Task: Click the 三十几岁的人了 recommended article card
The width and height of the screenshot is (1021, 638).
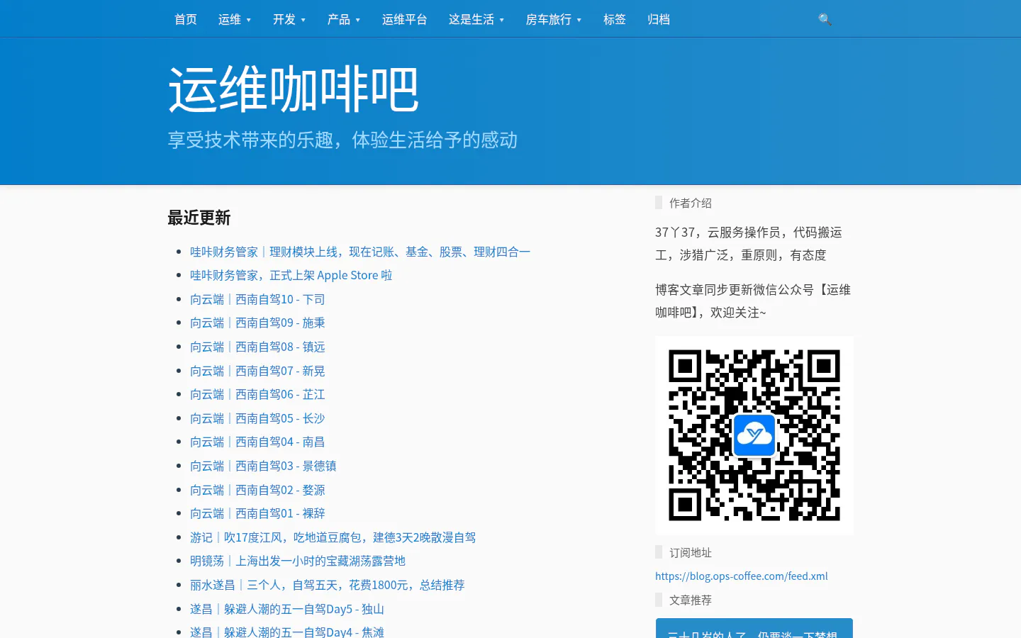Action: [754, 629]
